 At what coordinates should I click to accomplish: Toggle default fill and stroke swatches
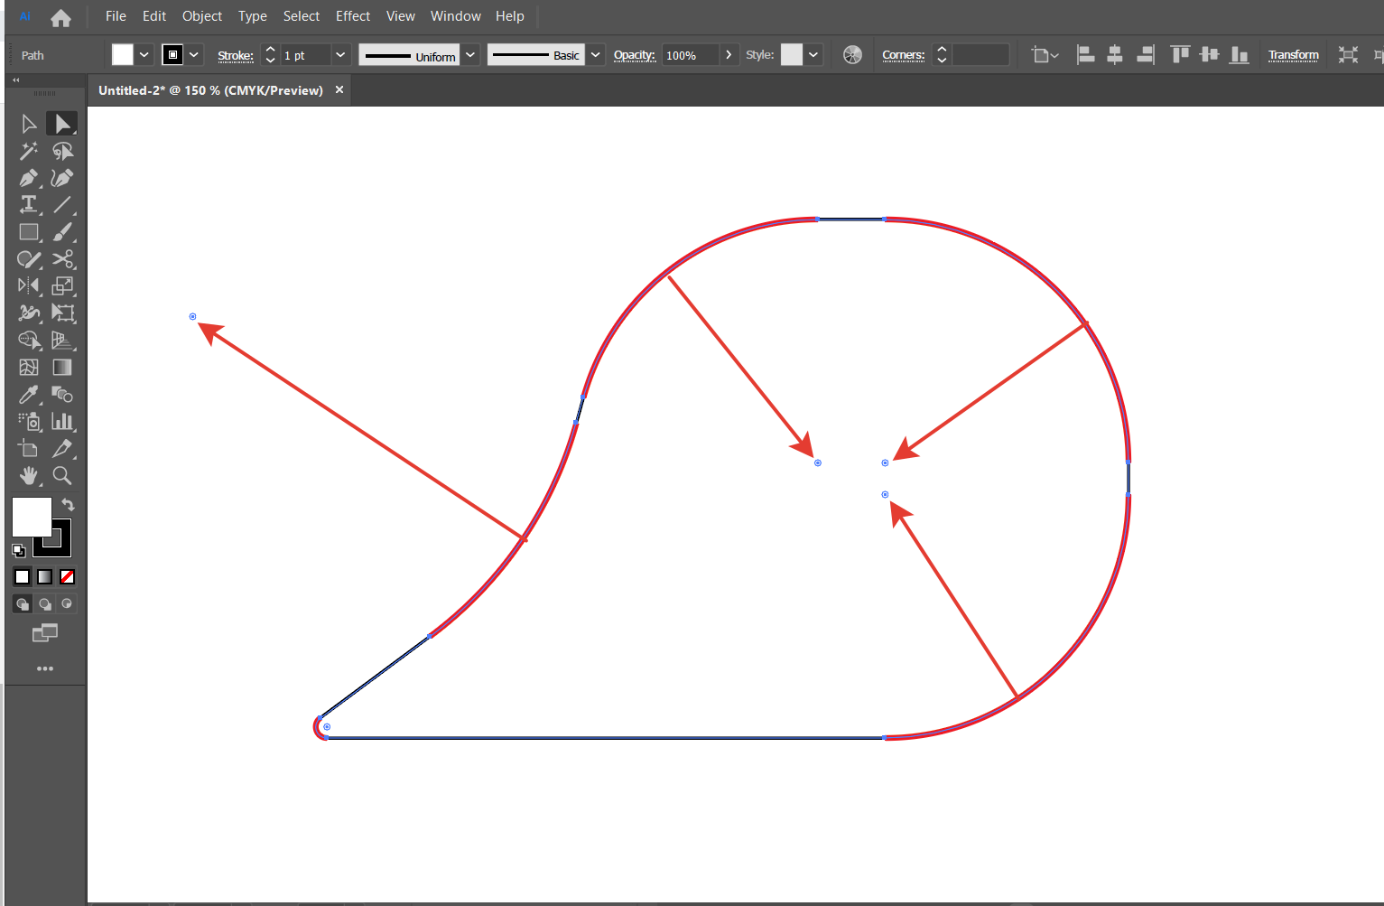pyautogui.click(x=20, y=550)
